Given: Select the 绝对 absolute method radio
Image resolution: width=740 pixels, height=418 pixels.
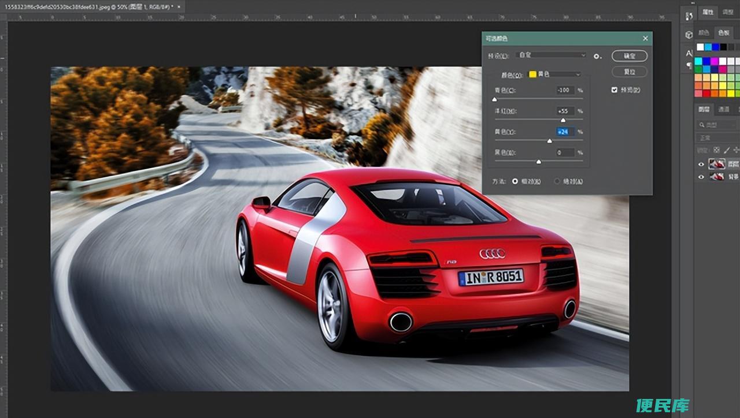Looking at the screenshot, I should tap(557, 181).
